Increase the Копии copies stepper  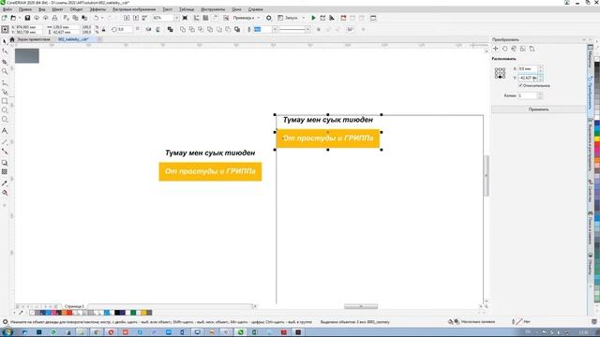coord(540,94)
